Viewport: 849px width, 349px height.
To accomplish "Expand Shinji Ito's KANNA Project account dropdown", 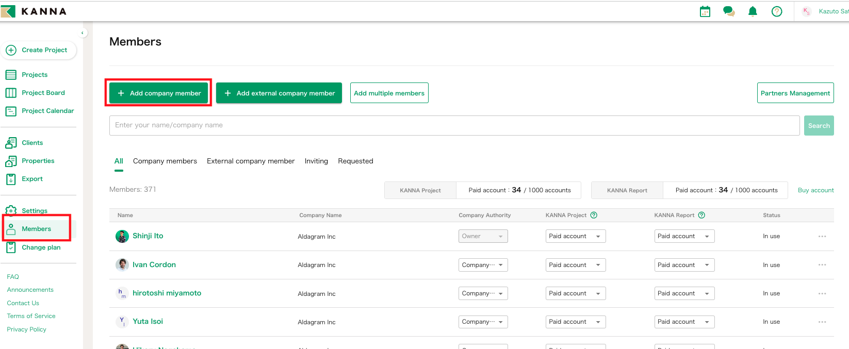I will [575, 236].
